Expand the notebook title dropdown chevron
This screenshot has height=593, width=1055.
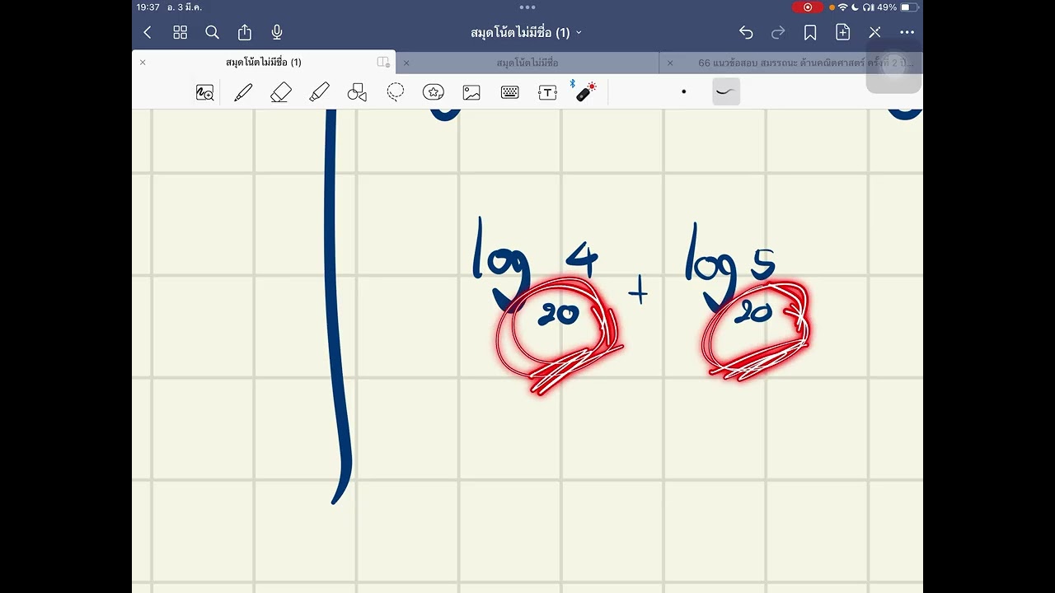click(x=579, y=33)
